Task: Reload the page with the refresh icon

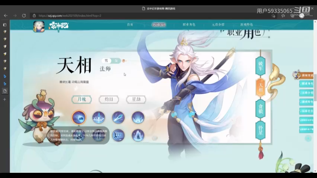Action: point(24,15)
